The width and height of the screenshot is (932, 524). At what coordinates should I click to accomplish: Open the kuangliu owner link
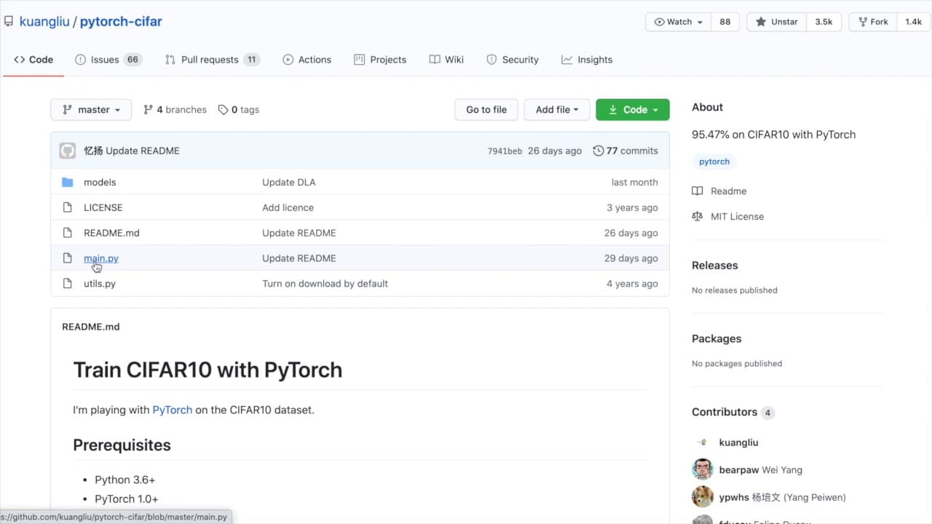click(44, 21)
